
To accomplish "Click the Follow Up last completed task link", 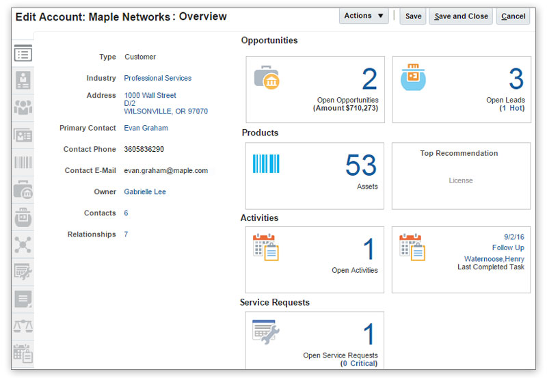I will (508, 247).
